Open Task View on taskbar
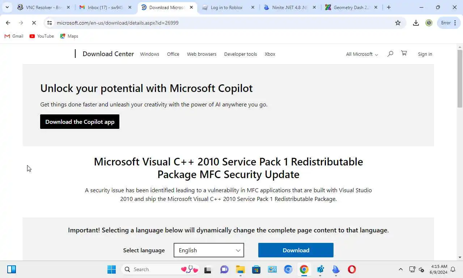 coord(208,269)
